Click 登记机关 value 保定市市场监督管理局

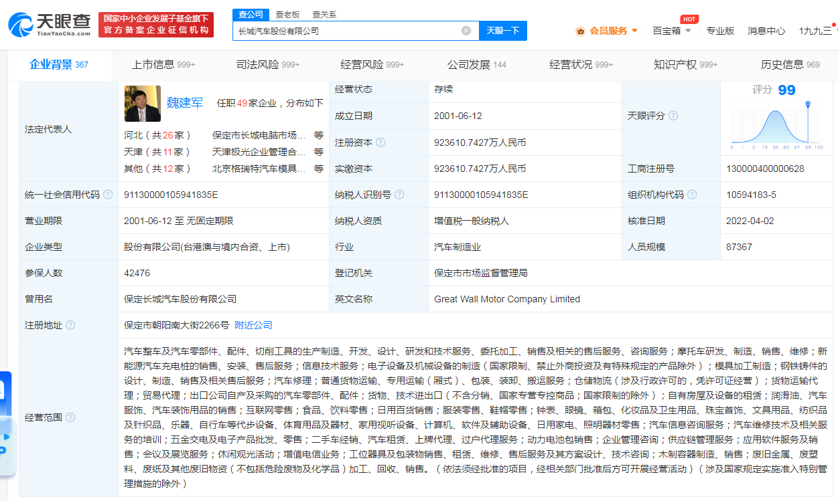481,273
